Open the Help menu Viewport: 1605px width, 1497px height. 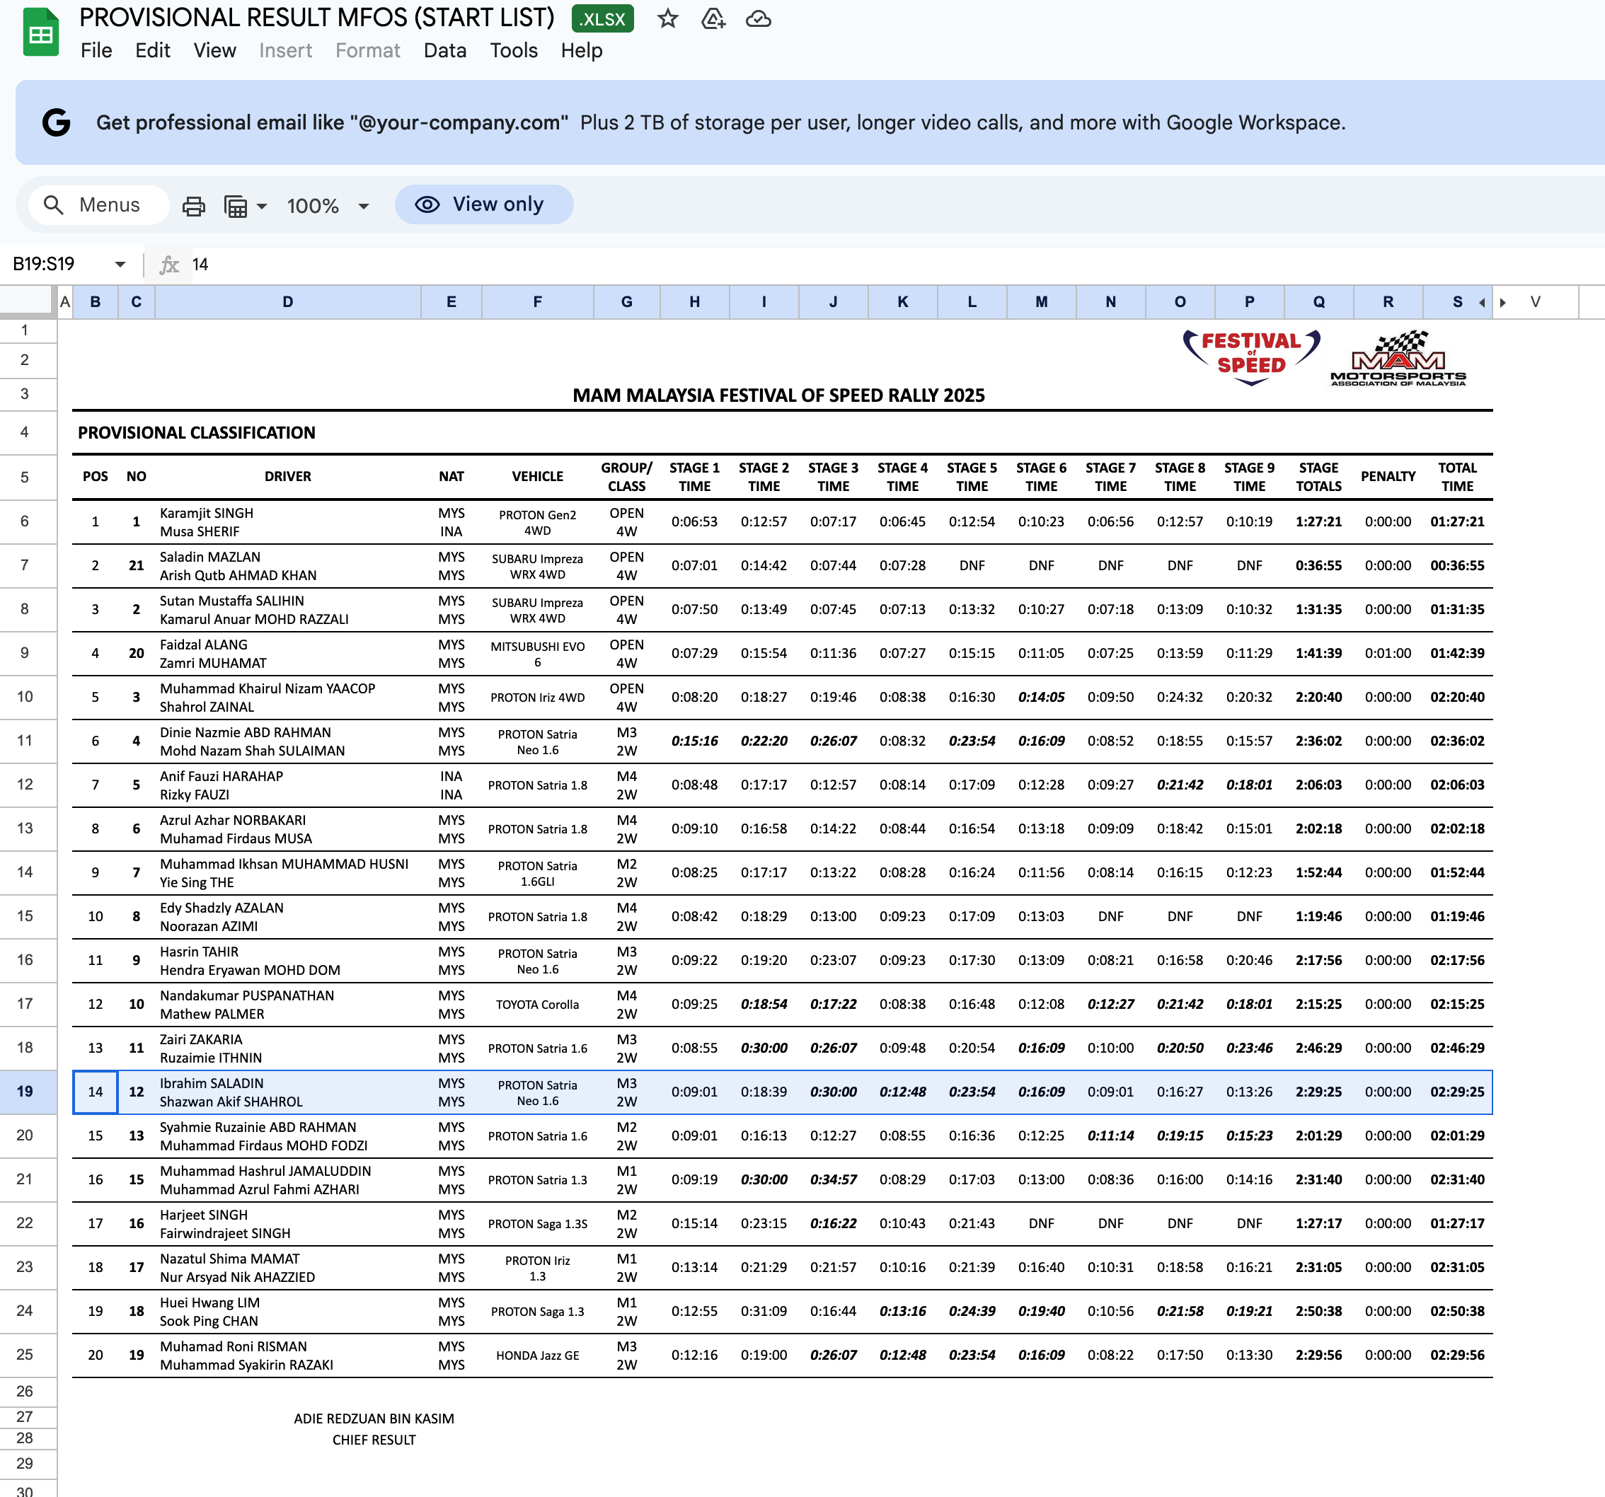pyautogui.click(x=581, y=50)
